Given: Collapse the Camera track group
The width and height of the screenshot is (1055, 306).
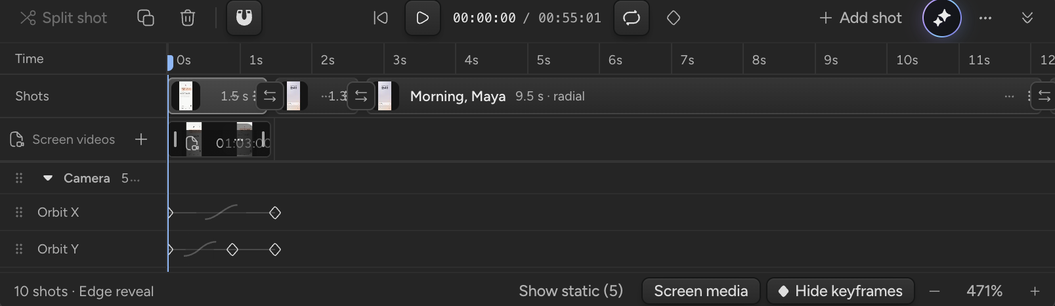Looking at the screenshot, I should 47,178.
